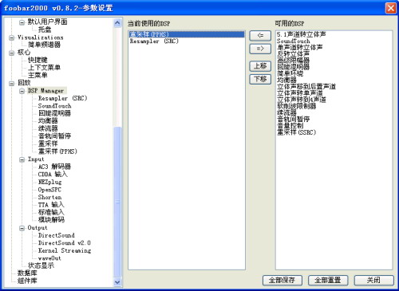The image size is (399, 291).
Task: Open 均衡器 entry in tree
Action: pyautogui.click(x=48, y=121)
